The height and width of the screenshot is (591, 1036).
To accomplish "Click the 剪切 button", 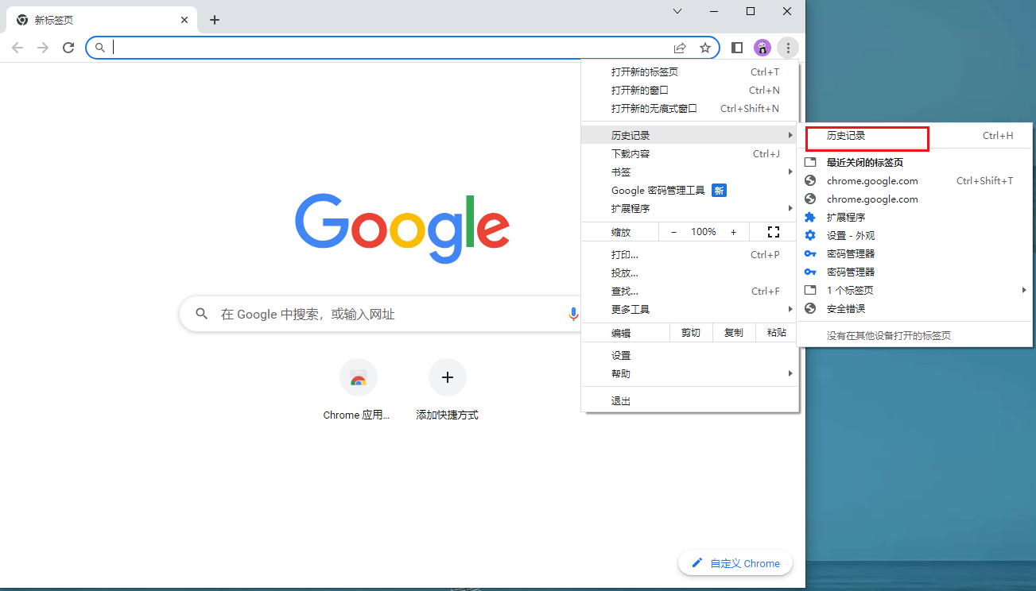I will coord(691,333).
